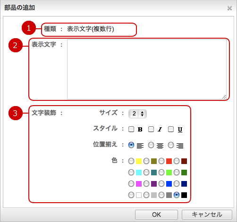The image size is (237, 222).
Task: Choose the yellow color swatch
Action: point(139,161)
